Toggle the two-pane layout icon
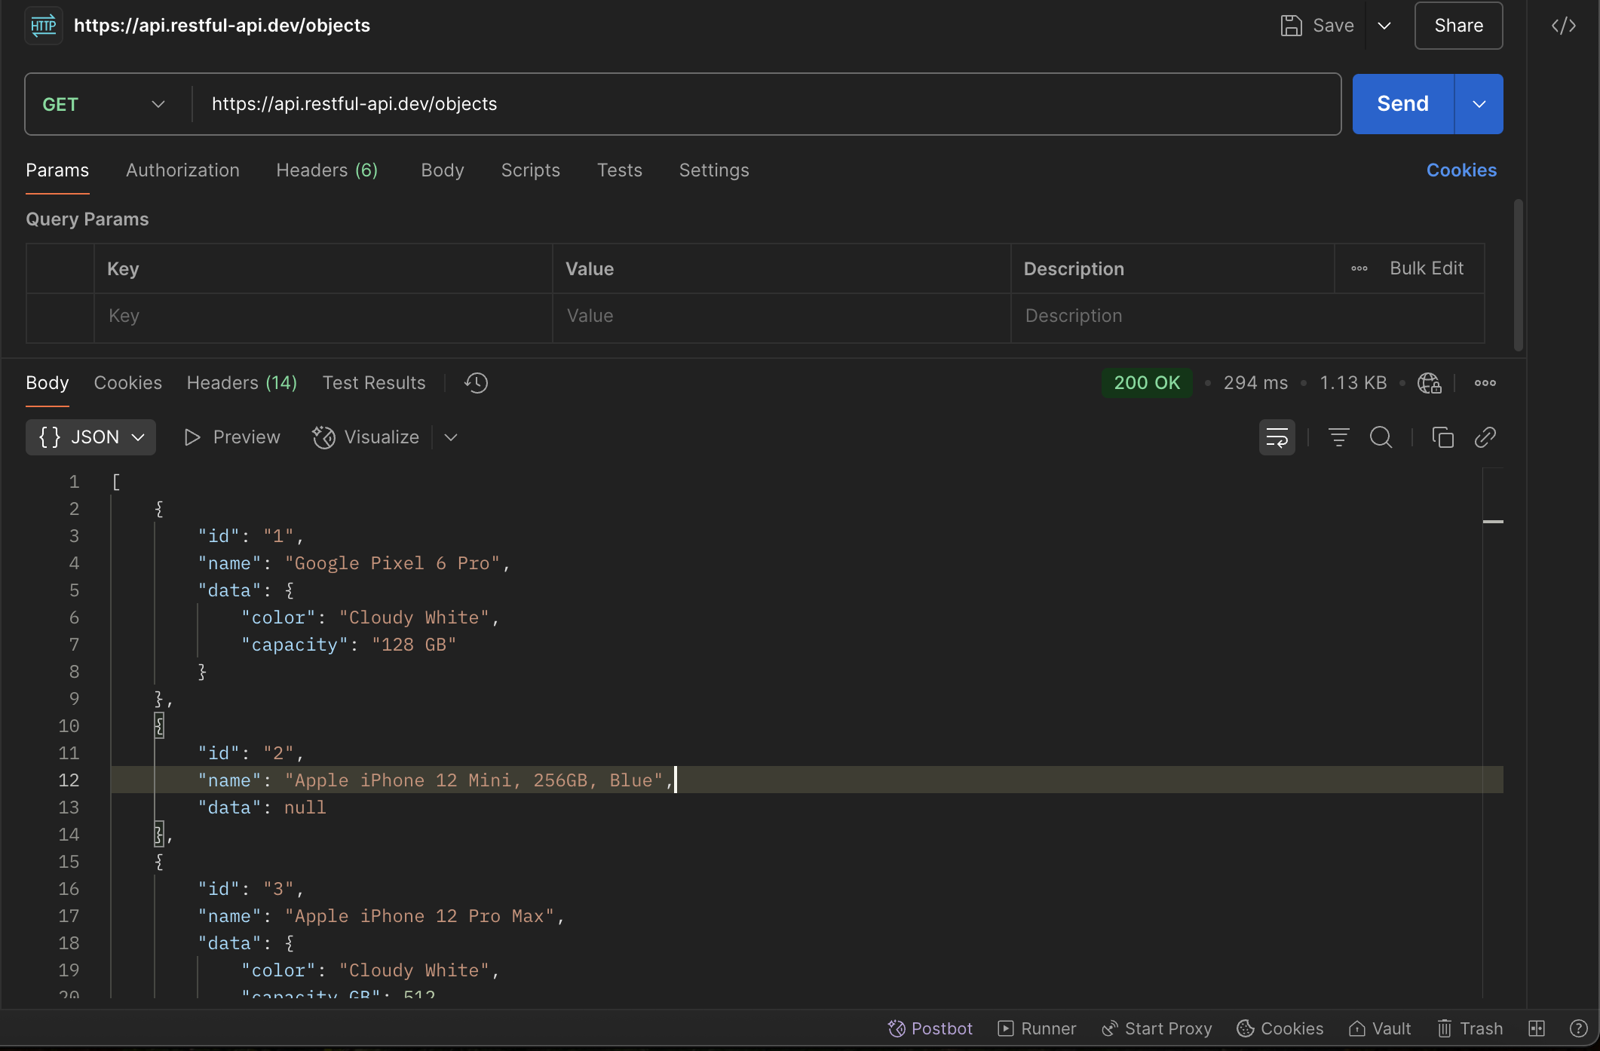The width and height of the screenshot is (1600, 1051). coord(1536,1028)
